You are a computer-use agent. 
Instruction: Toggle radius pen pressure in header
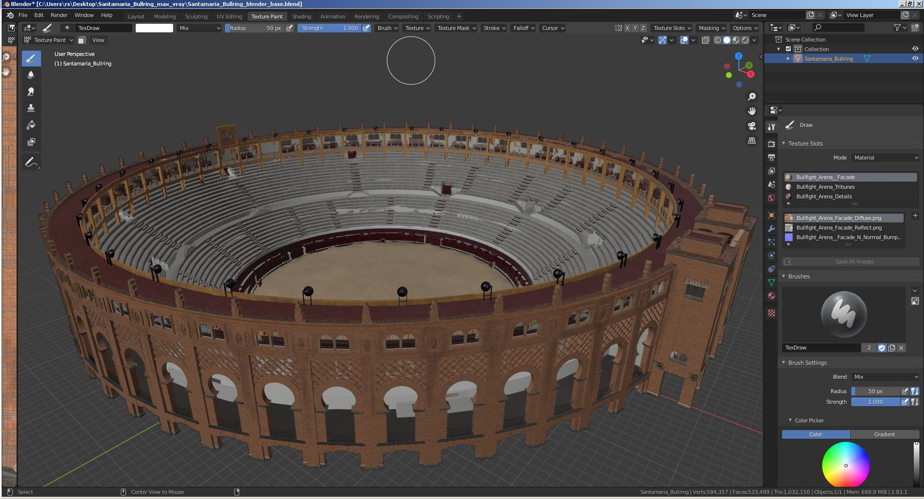(289, 28)
